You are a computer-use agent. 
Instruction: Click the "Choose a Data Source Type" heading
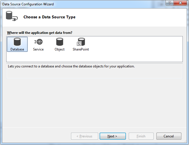coord(49,17)
